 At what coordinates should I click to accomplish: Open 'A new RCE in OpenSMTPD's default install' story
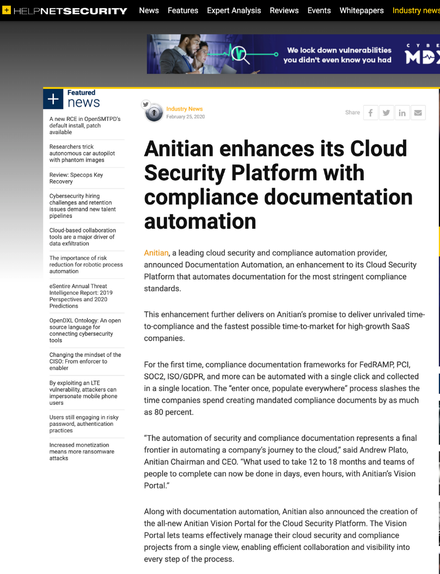pyautogui.click(x=85, y=126)
